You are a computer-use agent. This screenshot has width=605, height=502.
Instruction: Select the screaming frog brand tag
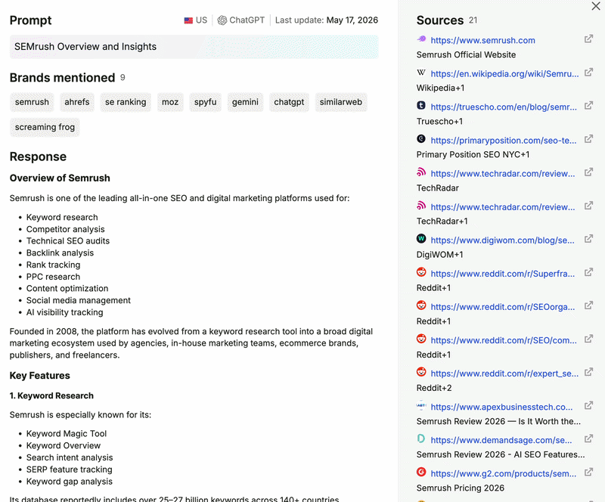pyautogui.click(x=45, y=127)
